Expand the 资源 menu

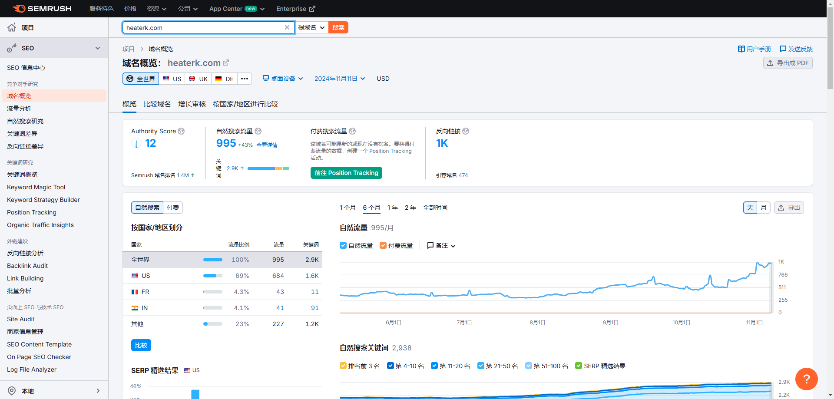point(156,9)
